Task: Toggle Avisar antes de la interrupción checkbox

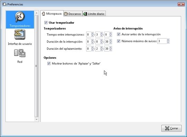Action: click(x=119, y=34)
